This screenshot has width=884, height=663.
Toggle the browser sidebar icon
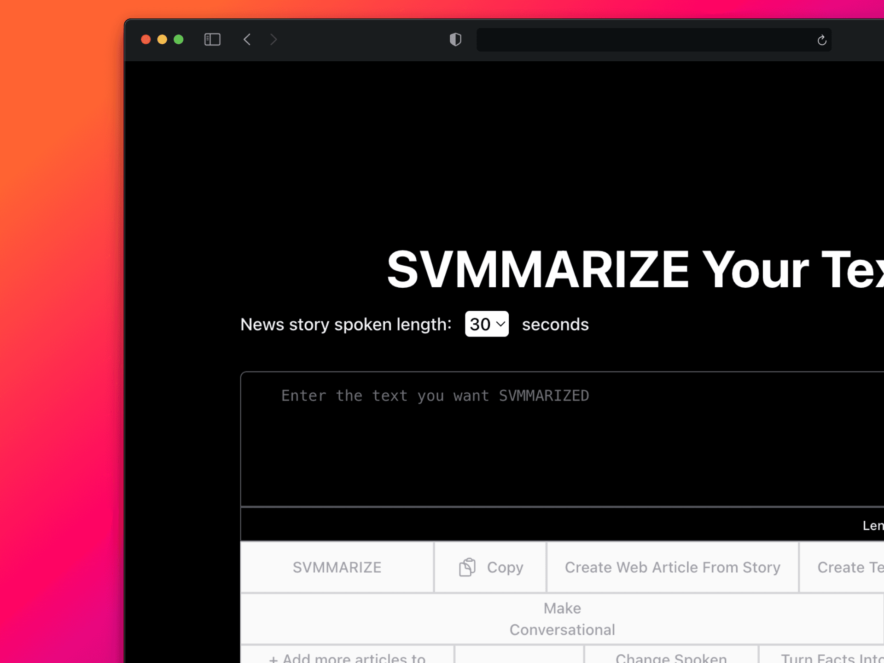coord(212,40)
